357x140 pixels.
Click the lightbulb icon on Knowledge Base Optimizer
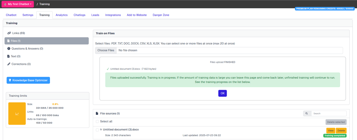point(10,80)
